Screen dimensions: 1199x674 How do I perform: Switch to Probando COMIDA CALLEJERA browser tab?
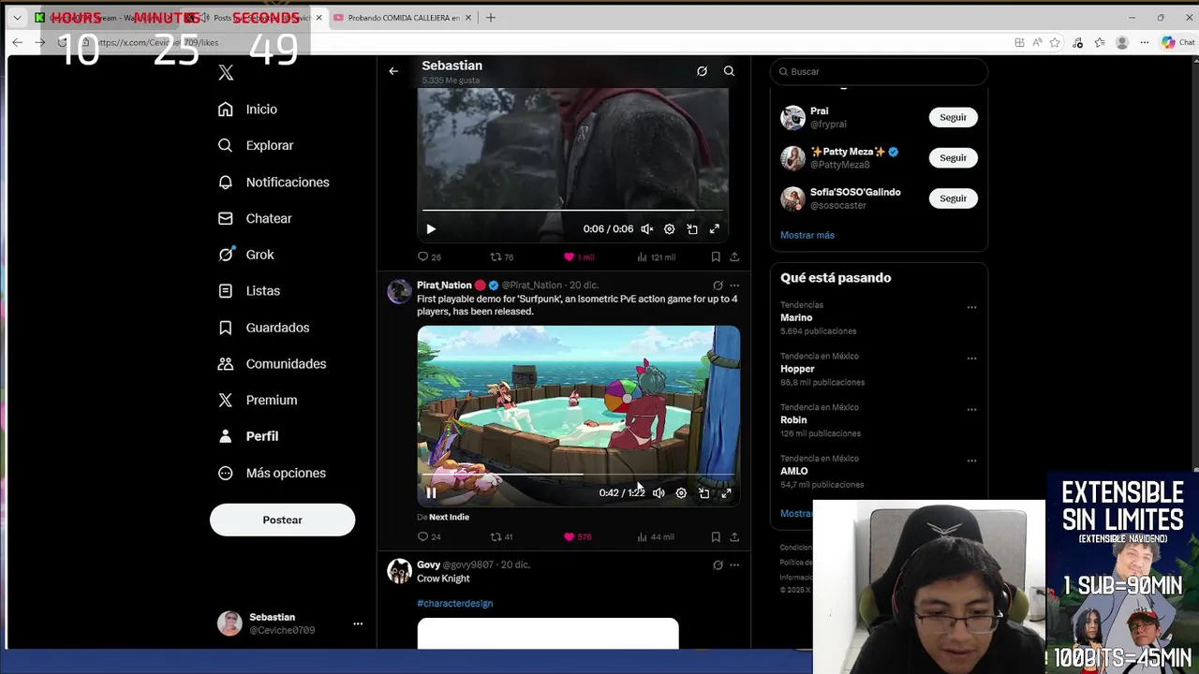403,18
